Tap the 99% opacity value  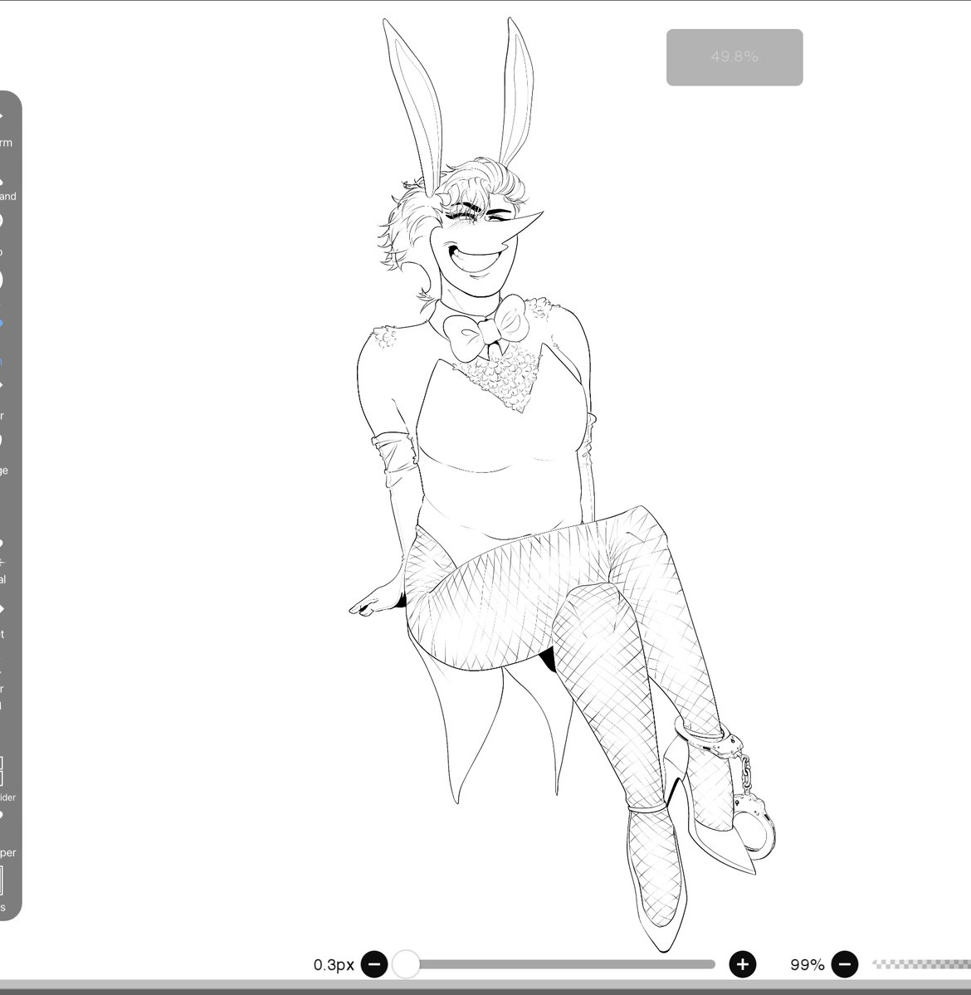(x=807, y=965)
